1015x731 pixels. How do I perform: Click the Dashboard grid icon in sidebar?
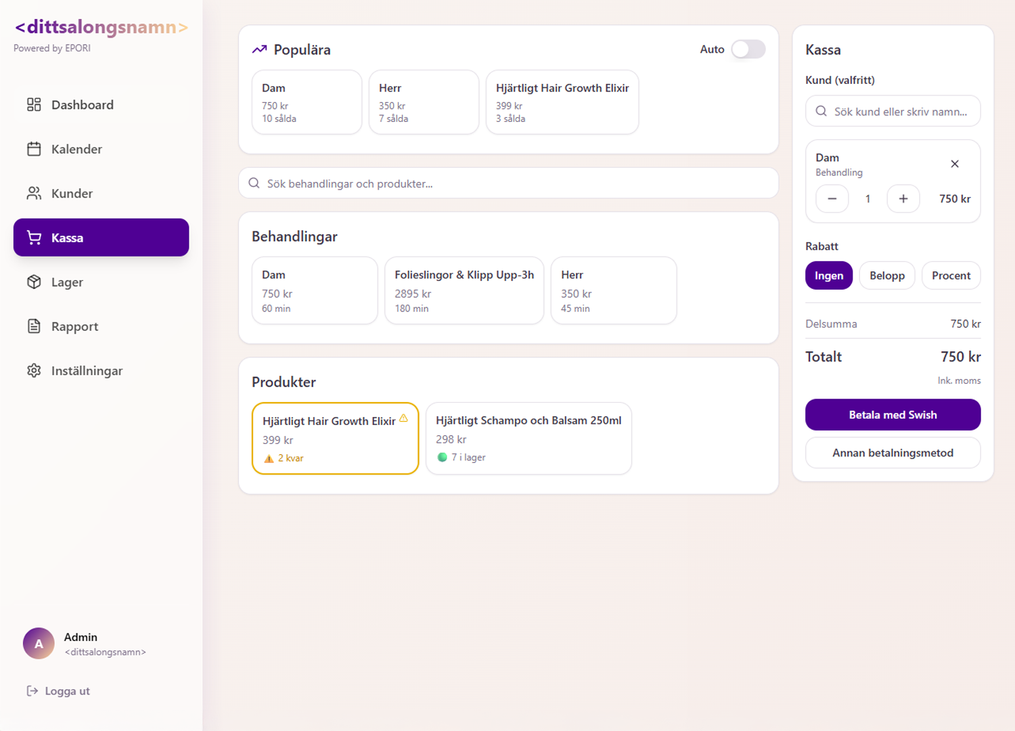point(34,104)
